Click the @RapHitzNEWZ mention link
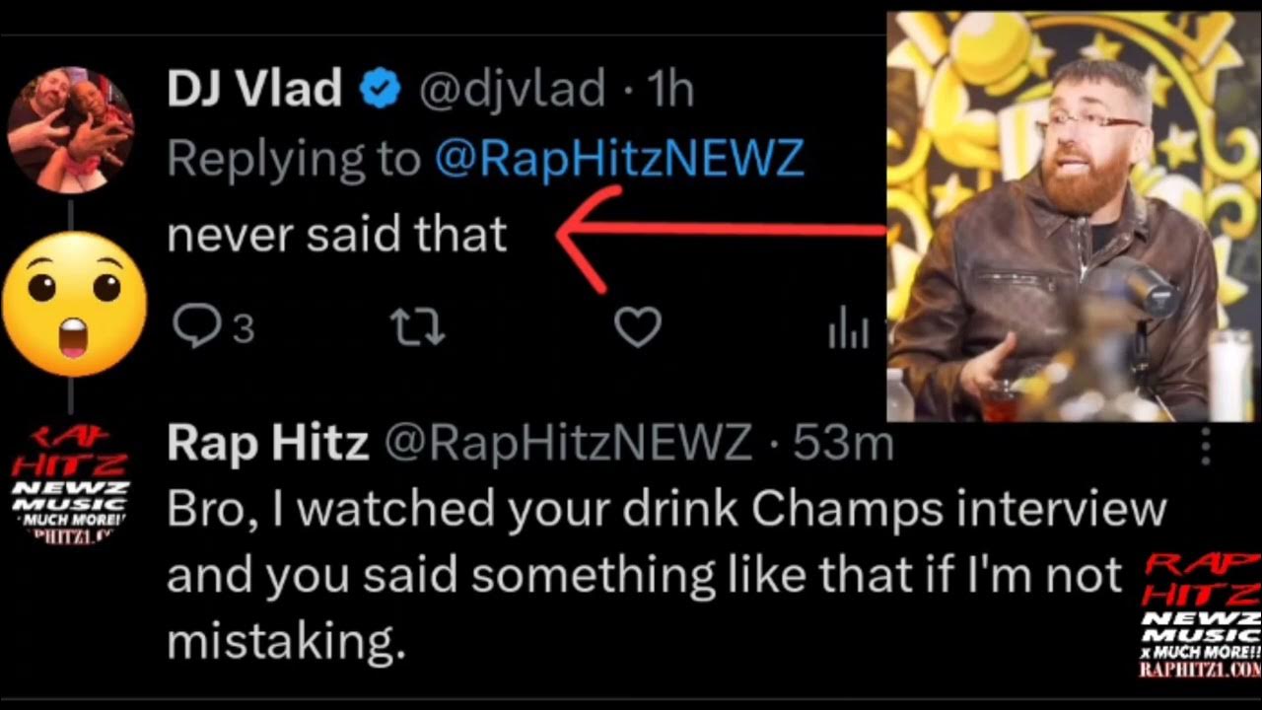Image resolution: width=1262 pixels, height=710 pixels. click(619, 158)
